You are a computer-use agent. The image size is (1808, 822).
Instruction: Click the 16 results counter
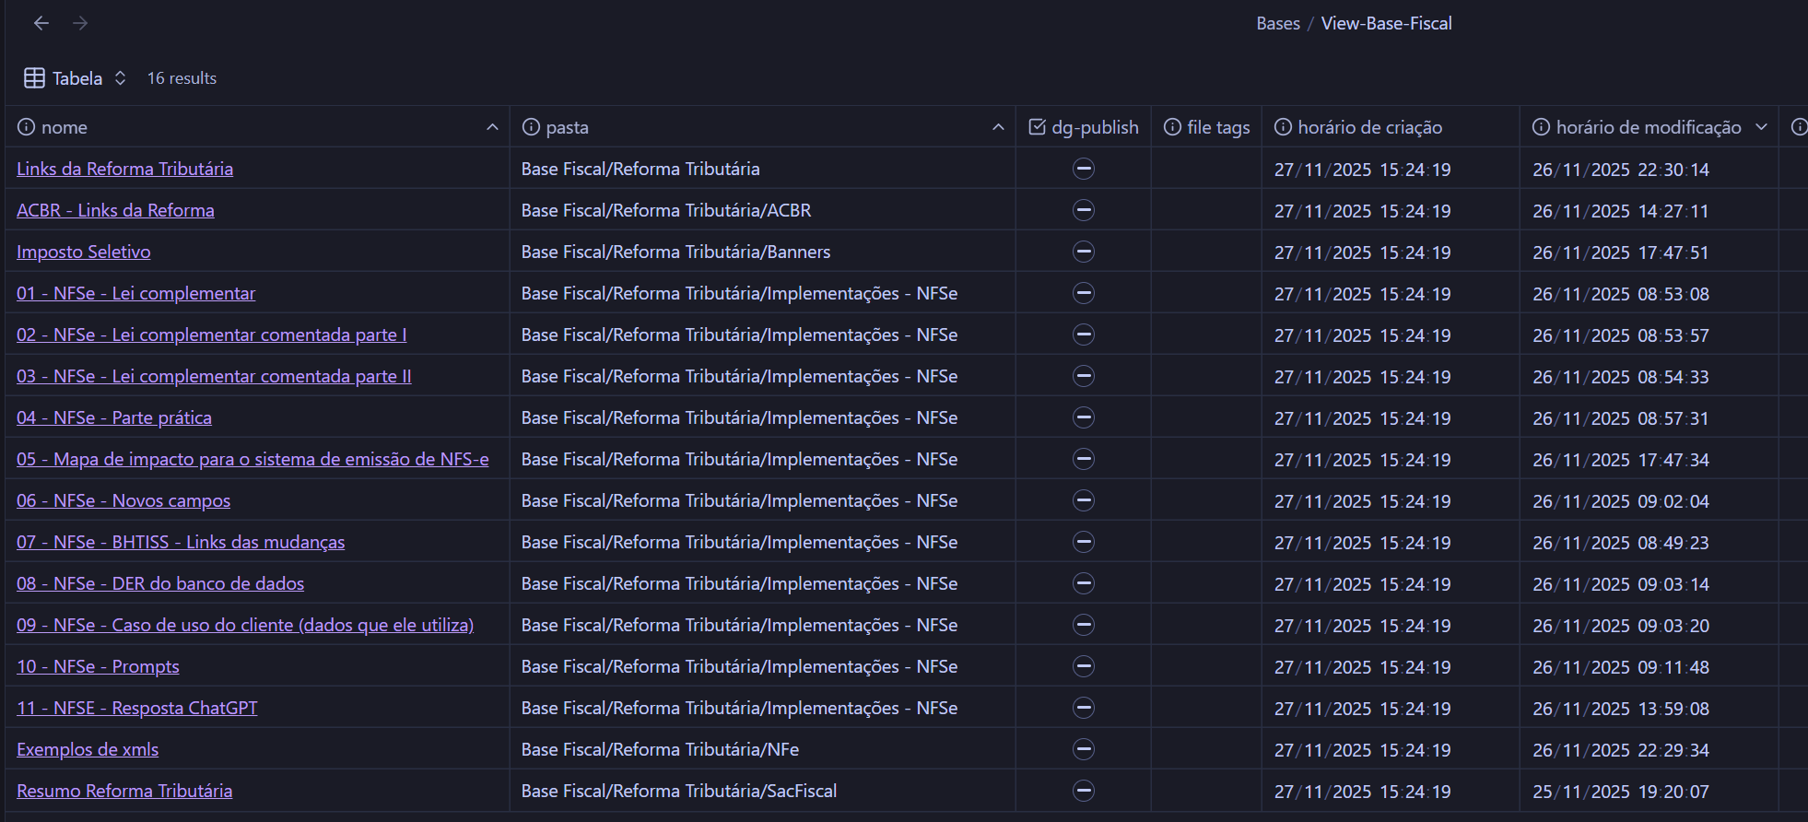coord(182,78)
